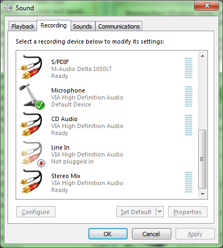
Task: Click the Microphone device icon
Action: pos(32,96)
